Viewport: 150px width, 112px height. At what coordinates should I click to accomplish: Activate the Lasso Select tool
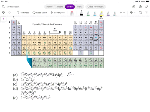point(40,13)
